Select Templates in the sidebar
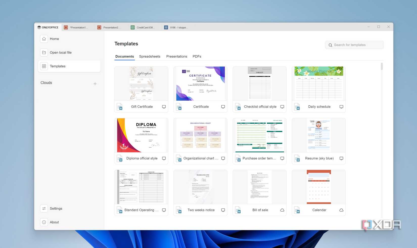 pos(69,66)
